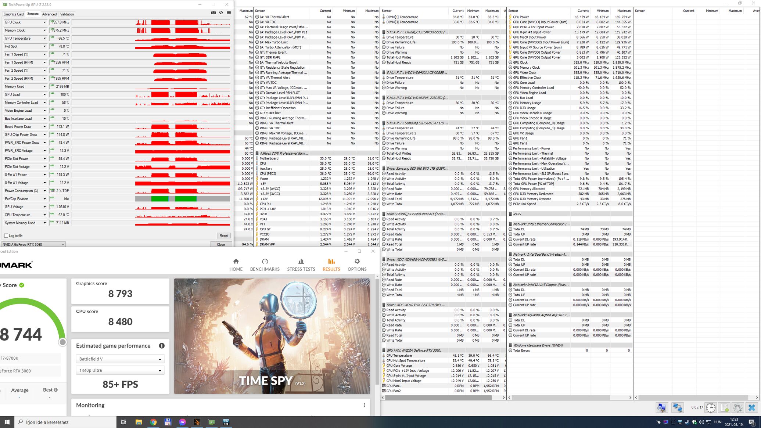Switch to the Validation tab in GPU-Z
761x428 pixels.
pos(67,14)
